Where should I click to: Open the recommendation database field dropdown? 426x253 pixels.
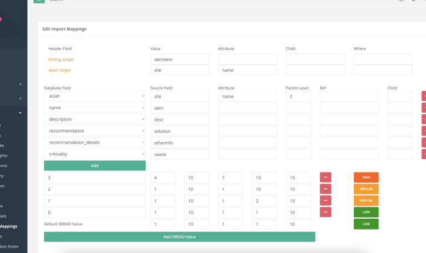tap(95, 131)
